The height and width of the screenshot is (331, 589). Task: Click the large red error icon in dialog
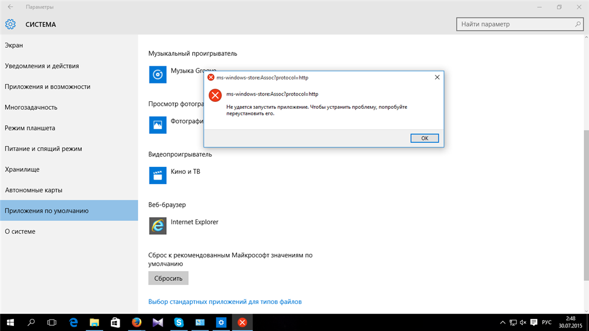[x=215, y=95]
